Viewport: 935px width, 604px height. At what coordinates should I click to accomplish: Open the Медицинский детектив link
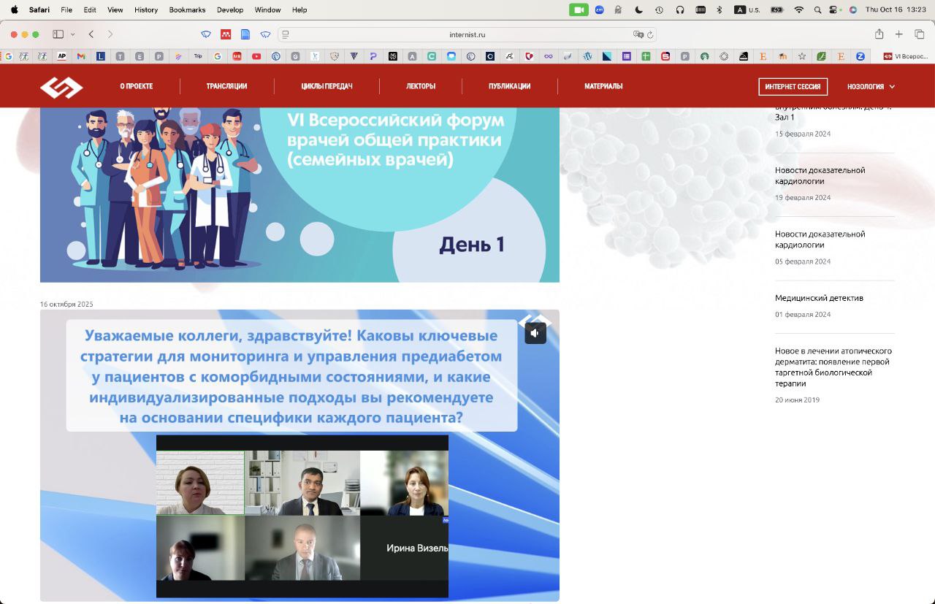819,298
